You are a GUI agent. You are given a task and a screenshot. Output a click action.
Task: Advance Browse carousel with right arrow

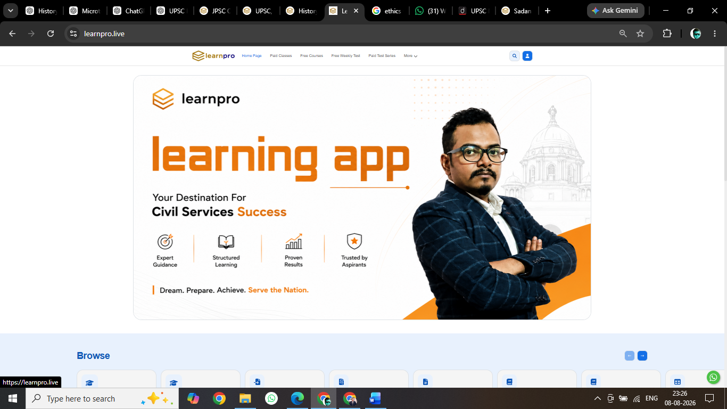click(642, 356)
